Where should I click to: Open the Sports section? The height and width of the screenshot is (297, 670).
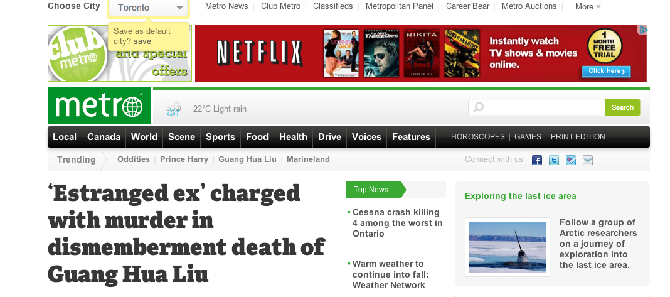220,137
